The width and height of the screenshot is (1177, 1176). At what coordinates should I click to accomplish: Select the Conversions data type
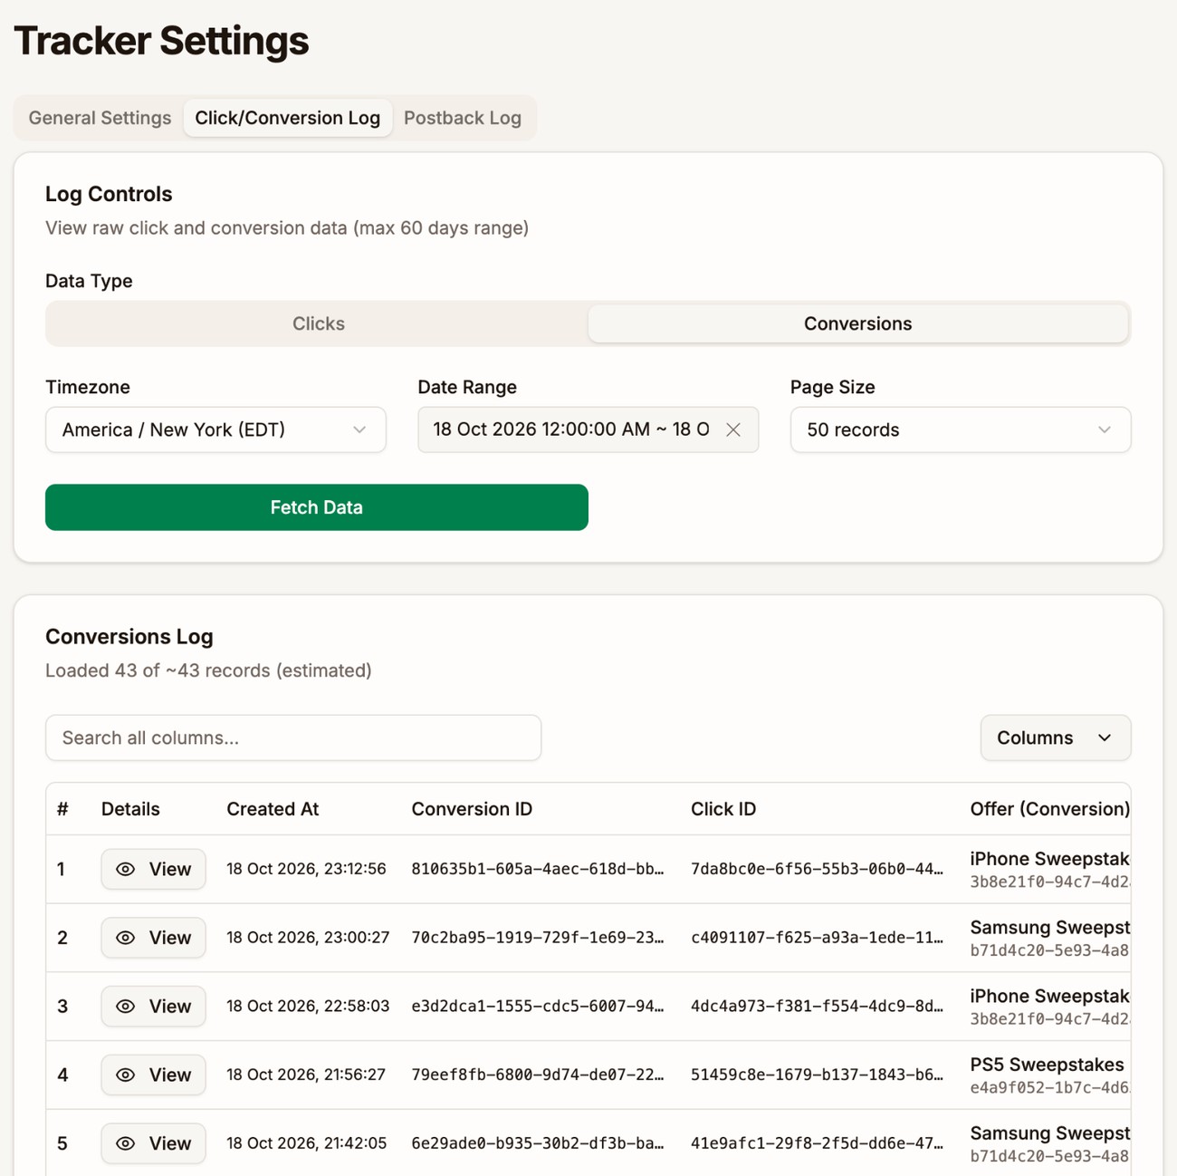click(x=857, y=323)
